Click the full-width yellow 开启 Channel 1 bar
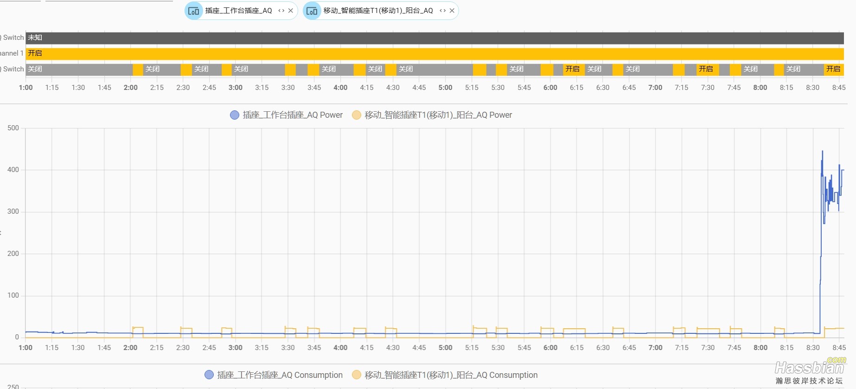The width and height of the screenshot is (856, 389). (434, 54)
